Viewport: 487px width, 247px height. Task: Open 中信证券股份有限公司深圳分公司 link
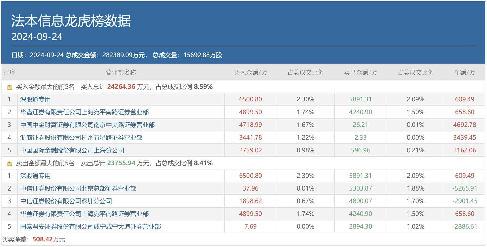tap(66, 201)
